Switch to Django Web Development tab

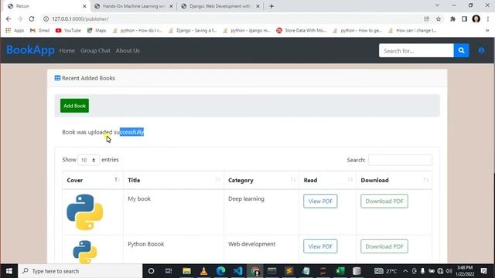tap(220, 6)
